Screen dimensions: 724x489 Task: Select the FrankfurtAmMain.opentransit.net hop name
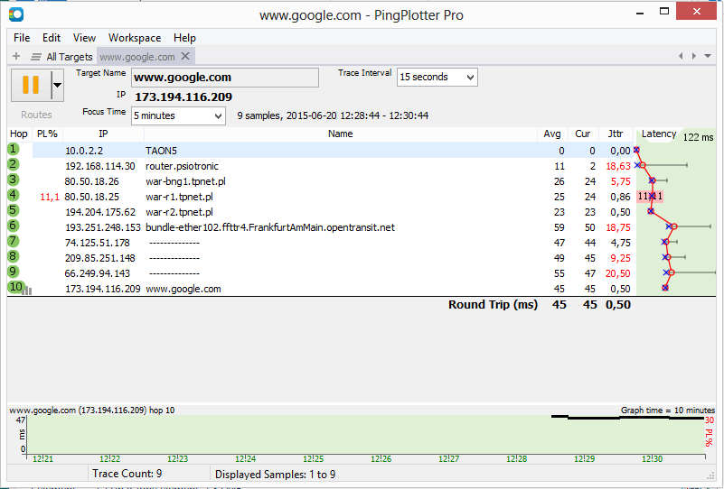point(270,227)
